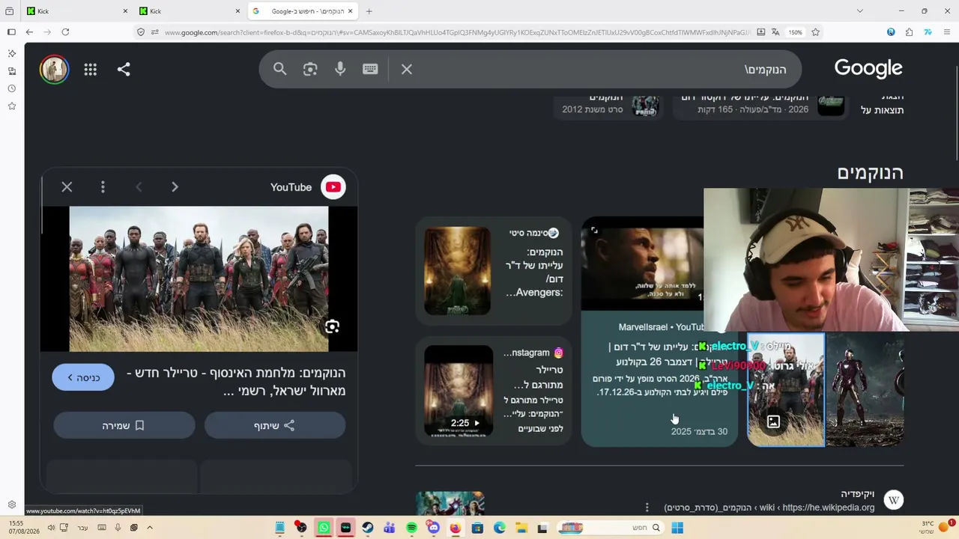959x539 pixels.
Task: Open the Firefox application menu
Action: click(947, 32)
